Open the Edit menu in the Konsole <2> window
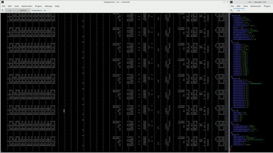Image resolution: width=273 pixels, height=153 pixels. (x=238, y=6)
